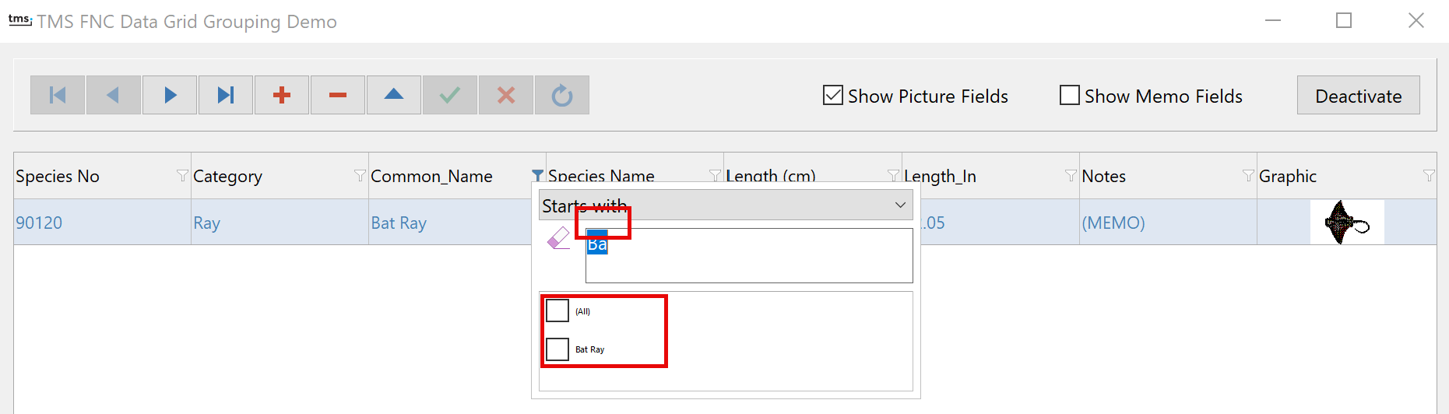Enable Show Memo Fields checkbox
Viewport: 1449px width, 414px height.
pos(1070,95)
